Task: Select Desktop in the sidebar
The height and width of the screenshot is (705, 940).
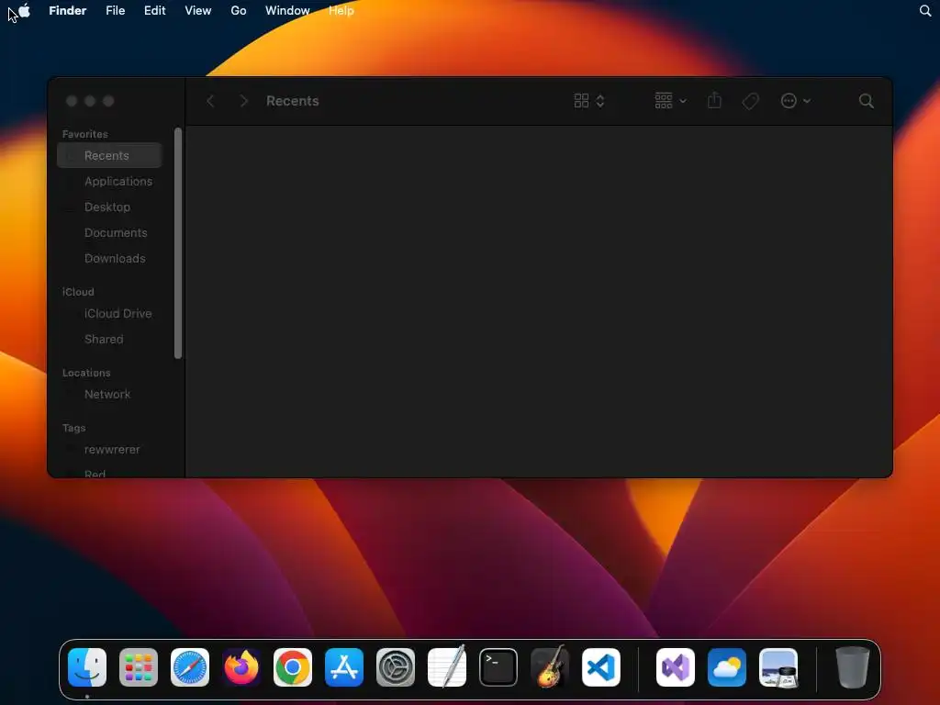Action: coord(110,207)
